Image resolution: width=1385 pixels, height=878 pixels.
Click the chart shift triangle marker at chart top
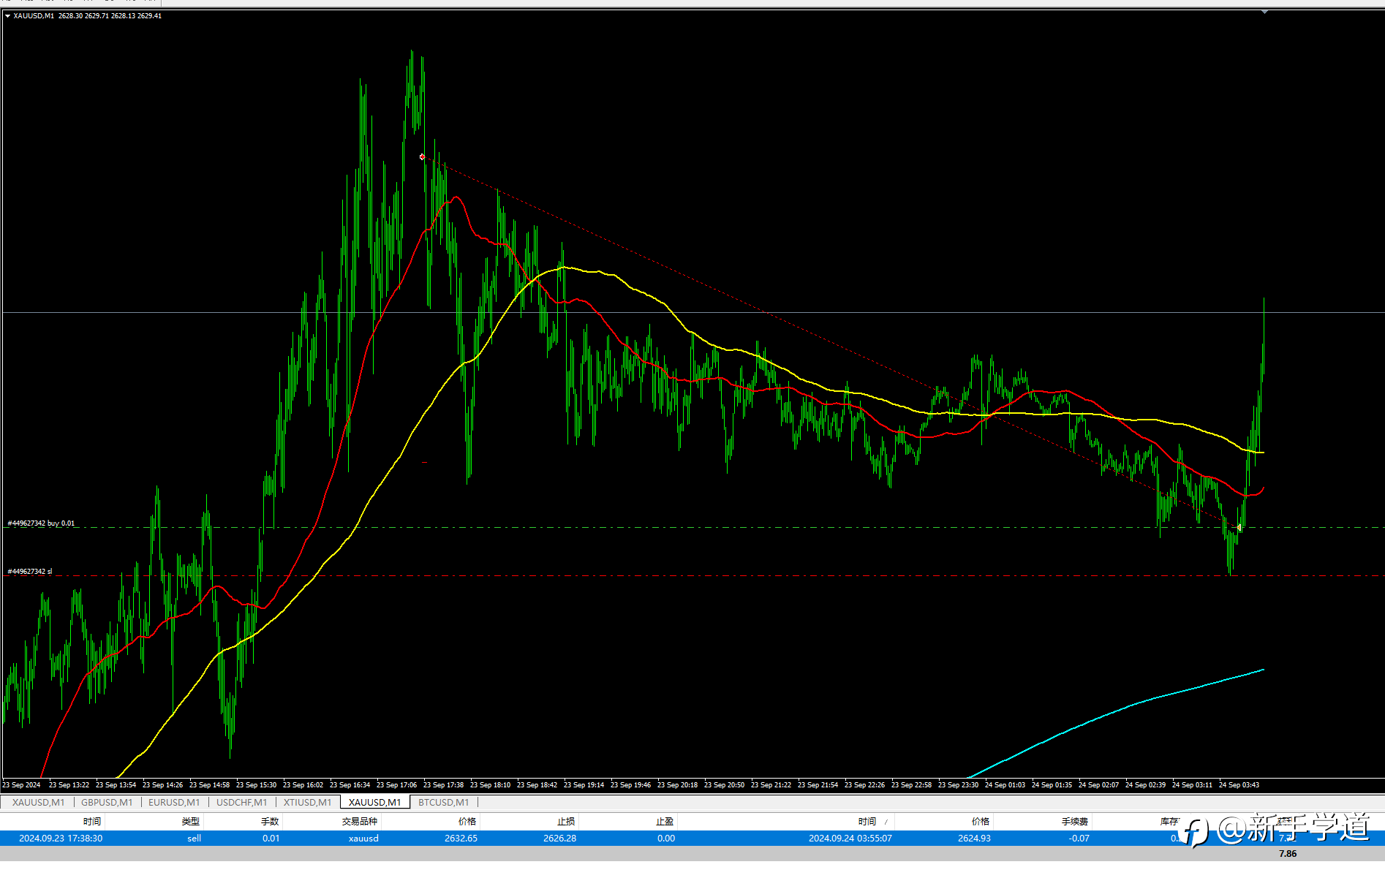tap(1264, 12)
